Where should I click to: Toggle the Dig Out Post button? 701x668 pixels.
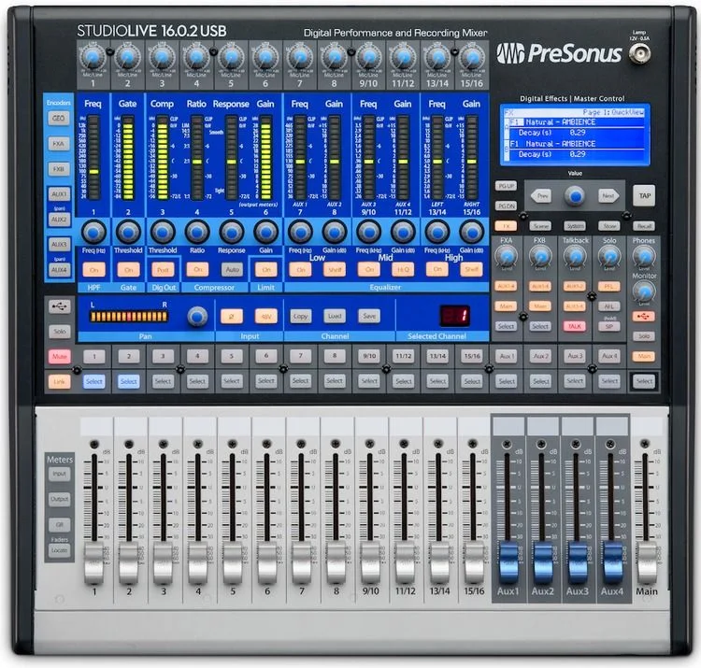[x=163, y=270]
